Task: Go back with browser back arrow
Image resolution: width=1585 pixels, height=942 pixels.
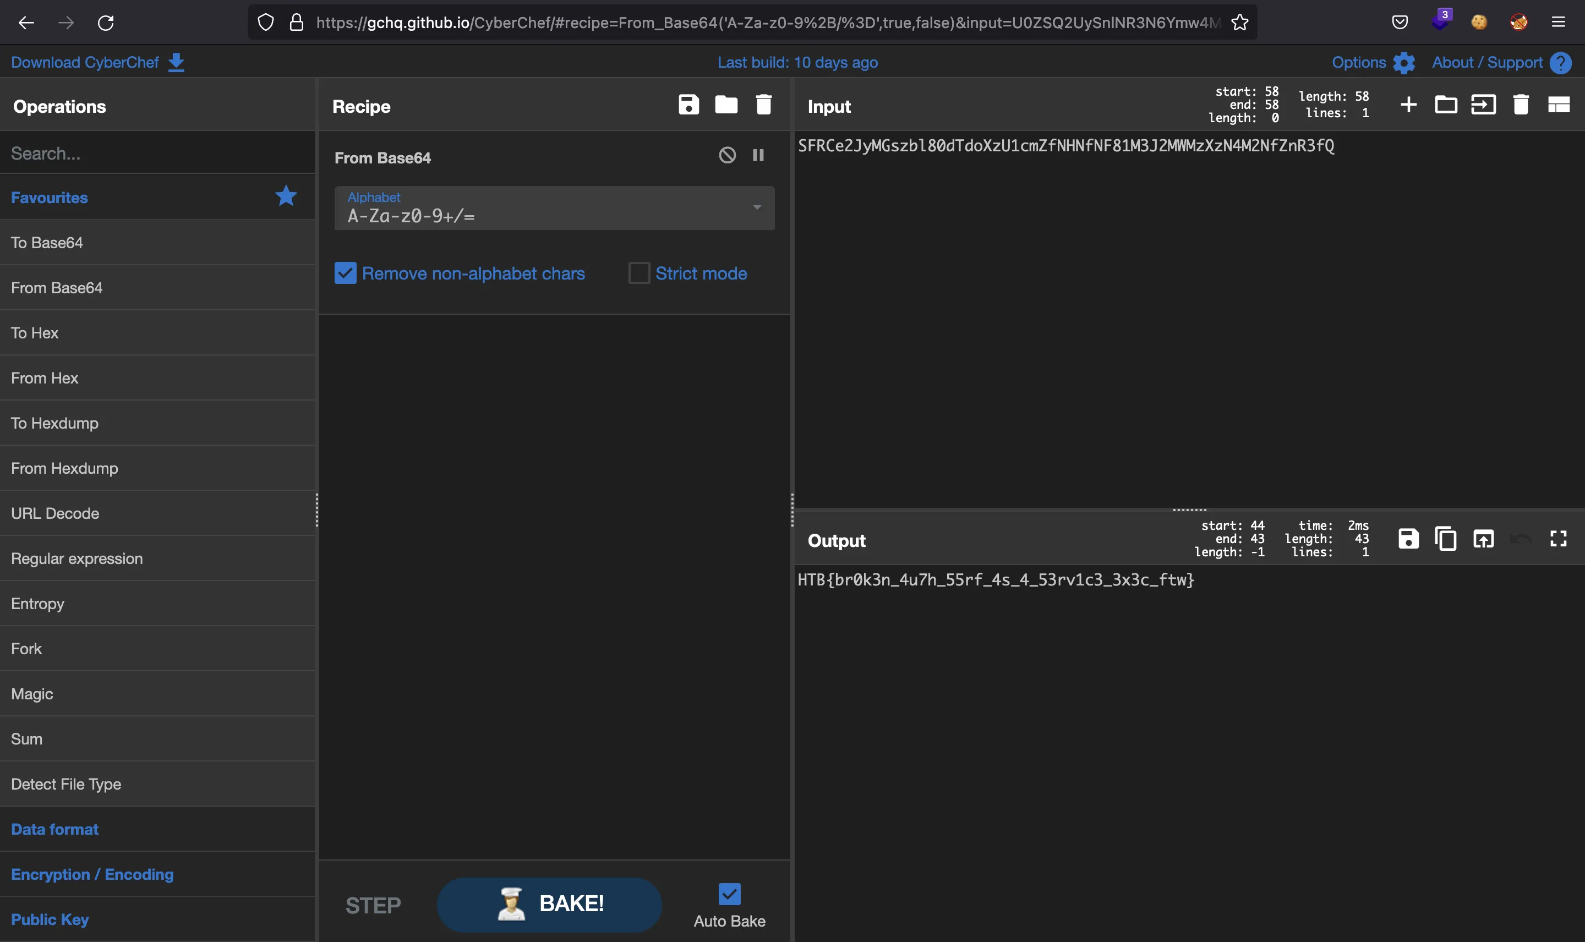Action: click(26, 23)
